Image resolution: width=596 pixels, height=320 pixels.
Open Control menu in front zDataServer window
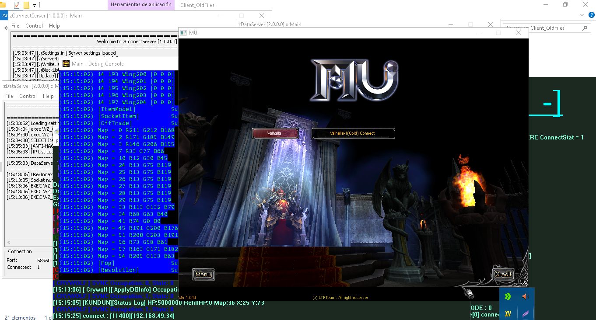(28, 96)
